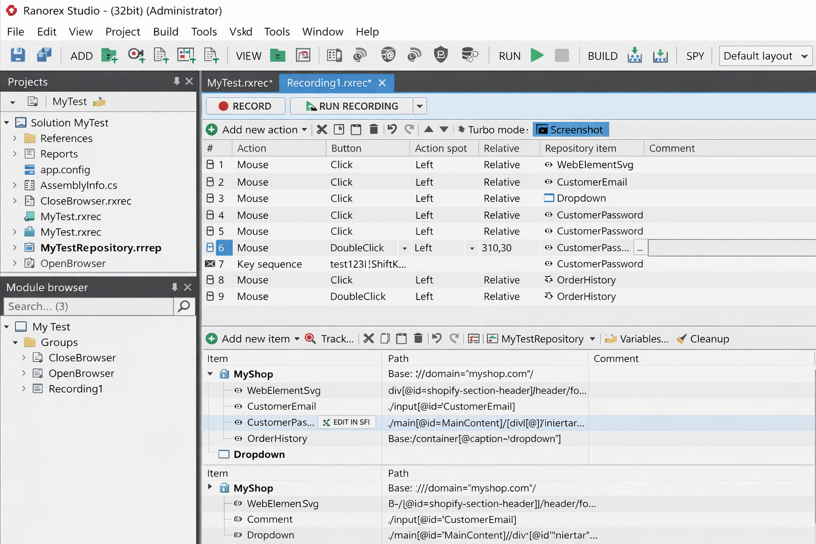This screenshot has width=816, height=544.
Task: Click the Module browser search field
Action: [x=88, y=307]
